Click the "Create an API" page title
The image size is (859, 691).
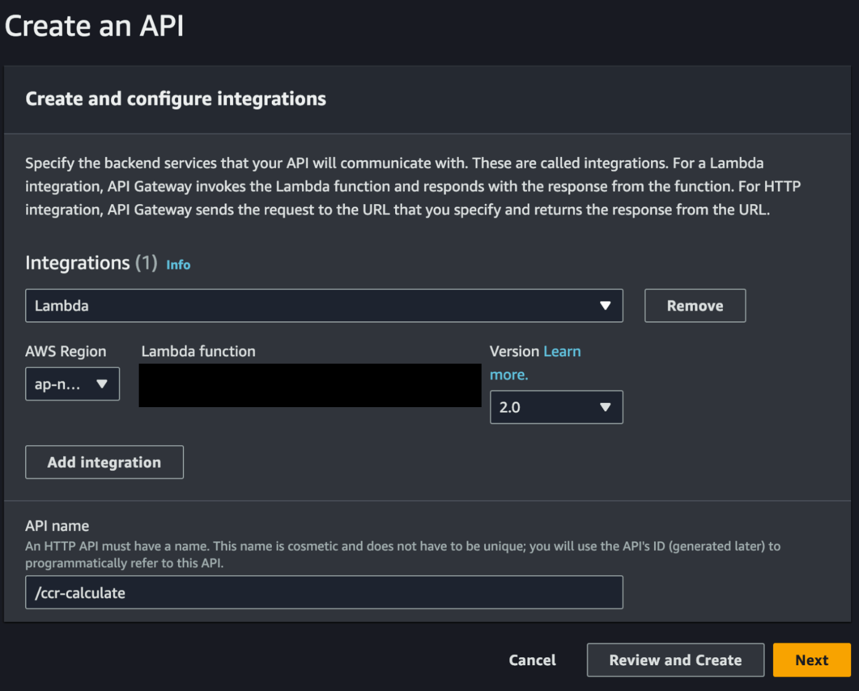pyautogui.click(x=94, y=26)
